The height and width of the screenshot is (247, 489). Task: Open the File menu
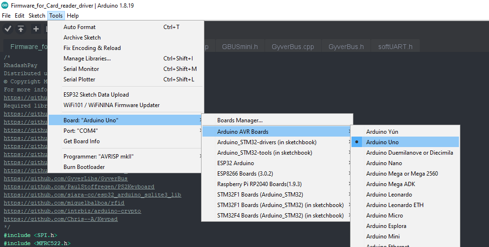(6, 16)
